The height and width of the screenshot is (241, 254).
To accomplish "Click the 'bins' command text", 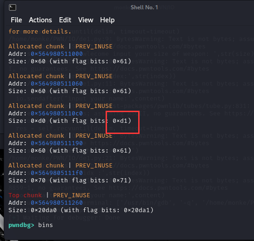I will (46, 225).
